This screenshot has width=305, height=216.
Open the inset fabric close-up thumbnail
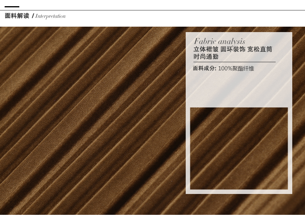click(239, 148)
